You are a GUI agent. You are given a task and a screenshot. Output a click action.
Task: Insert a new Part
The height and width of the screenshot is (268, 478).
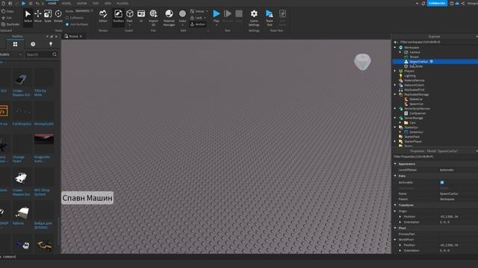pyautogui.click(x=129, y=16)
